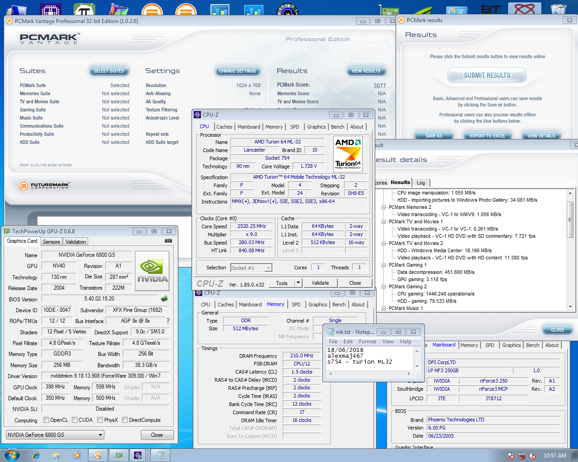578x462 pixels.
Task: Open Windows Media Player taskbar icon
Action: click(77, 455)
